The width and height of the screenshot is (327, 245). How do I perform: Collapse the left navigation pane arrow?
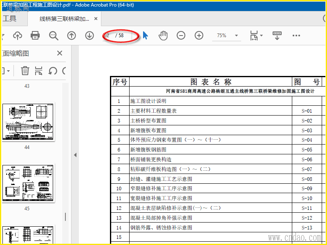[75, 155]
